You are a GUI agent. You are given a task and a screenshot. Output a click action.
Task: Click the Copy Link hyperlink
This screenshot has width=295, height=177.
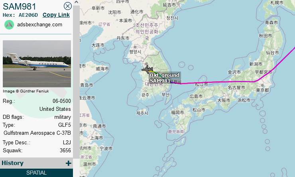tap(56, 15)
